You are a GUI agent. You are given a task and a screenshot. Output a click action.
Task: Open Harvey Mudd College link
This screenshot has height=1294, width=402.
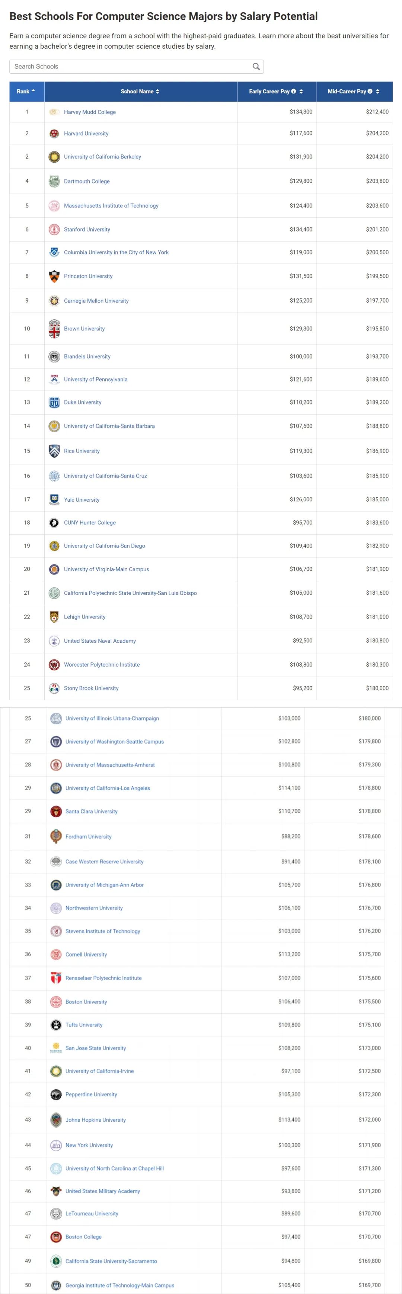click(90, 112)
